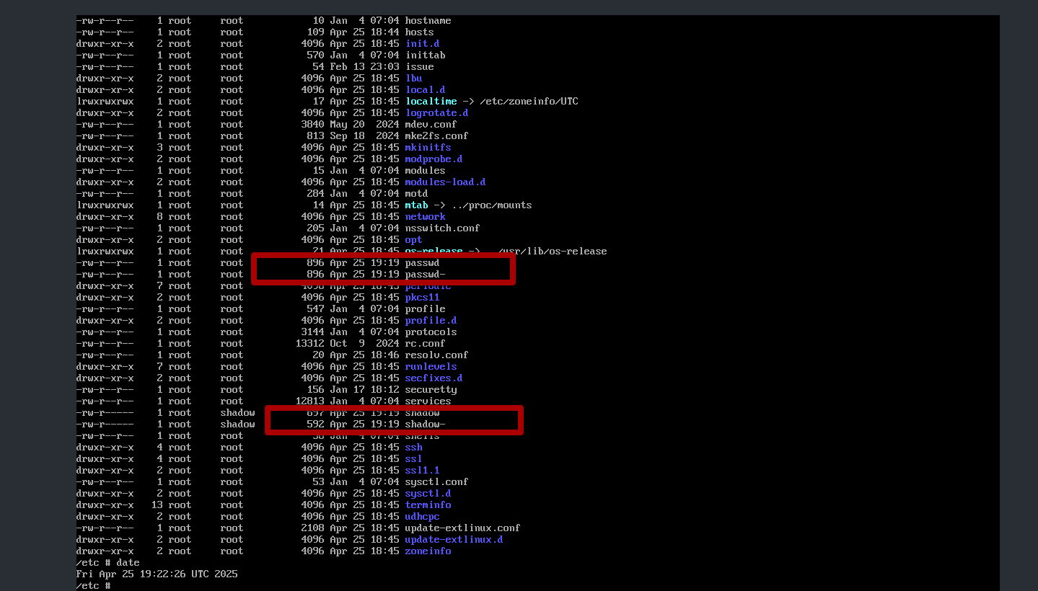The image size is (1038, 591).
Task: Select the logrotate.d directory entry
Action: pyautogui.click(x=436, y=113)
